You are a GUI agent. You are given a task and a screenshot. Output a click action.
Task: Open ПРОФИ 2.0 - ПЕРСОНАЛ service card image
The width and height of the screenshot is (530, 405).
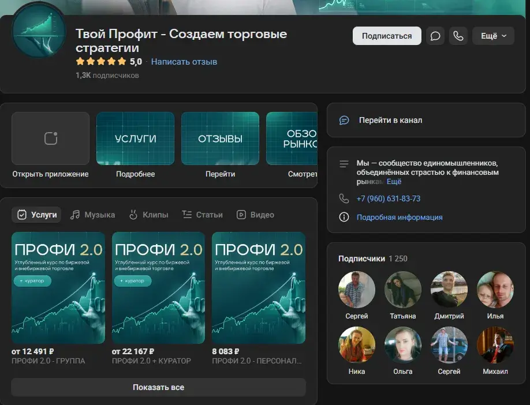click(259, 288)
